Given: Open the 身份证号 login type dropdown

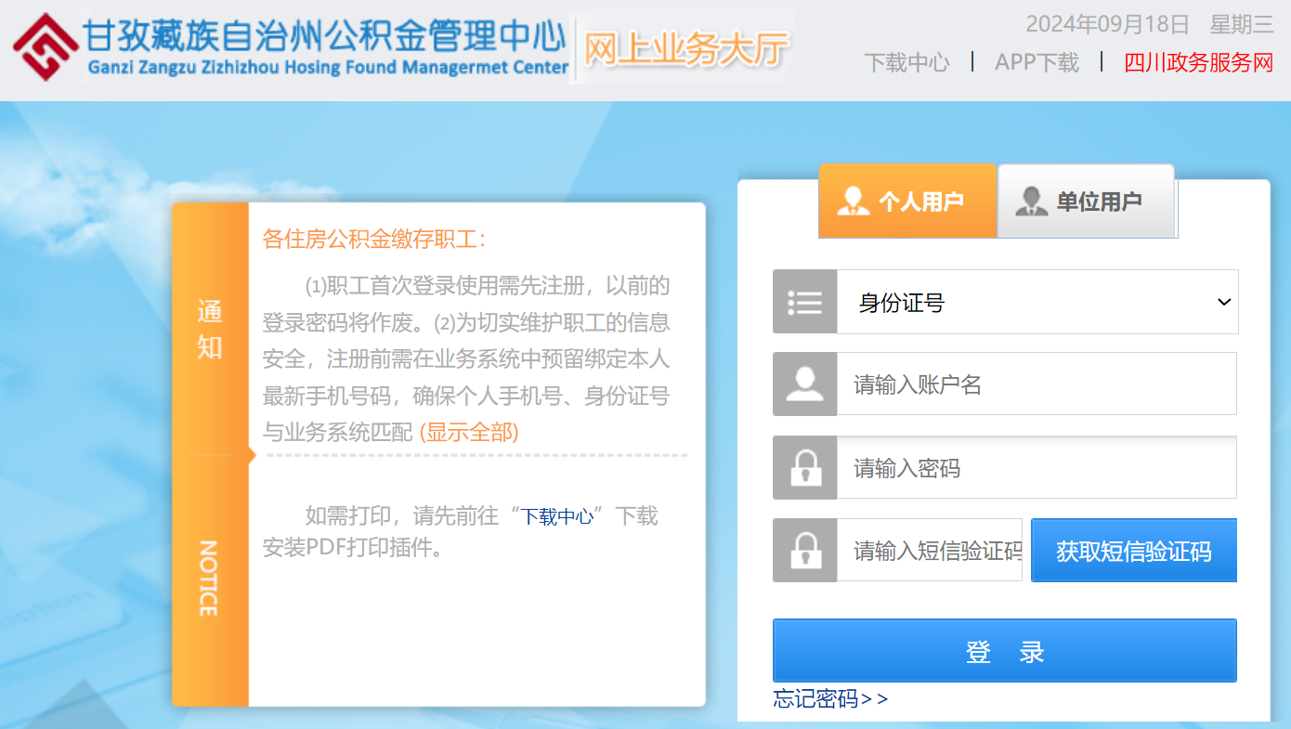Looking at the screenshot, I should click(x=1037, y=302).
